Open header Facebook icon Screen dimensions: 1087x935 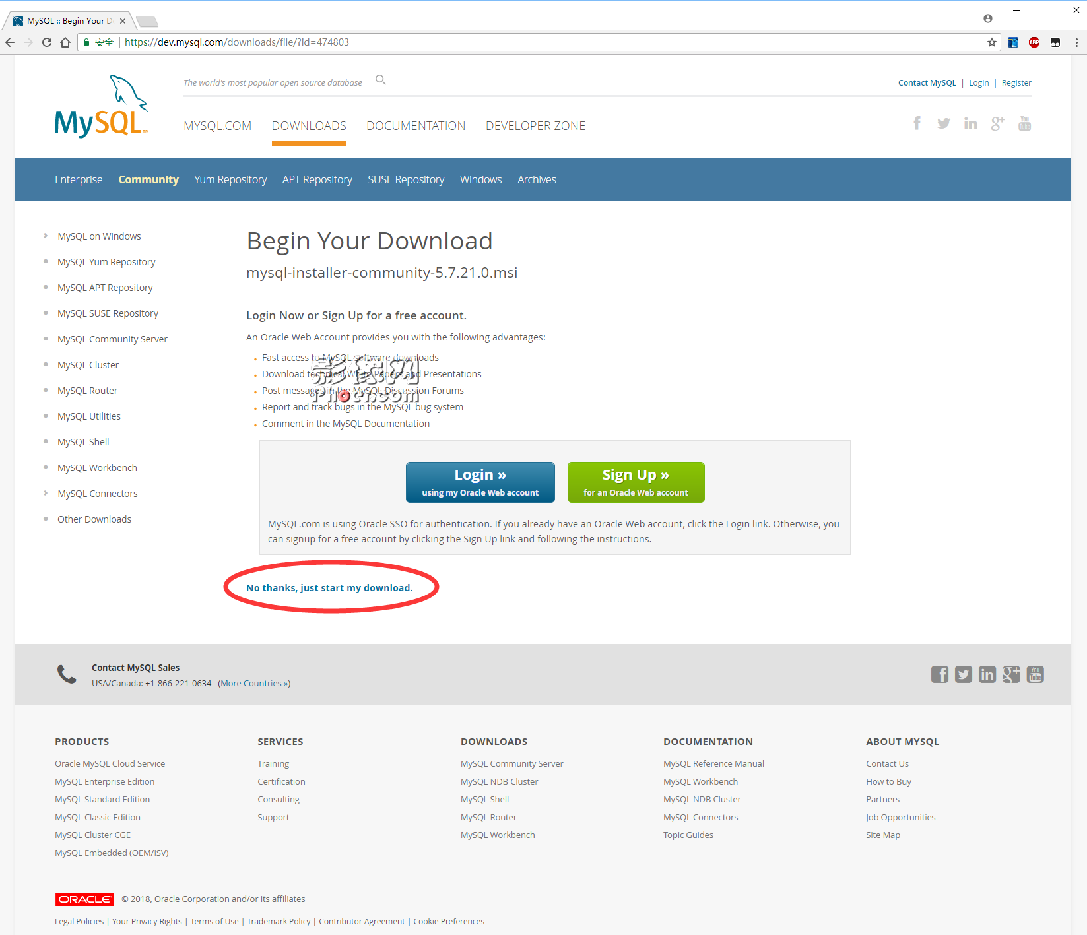coord(917,123)
